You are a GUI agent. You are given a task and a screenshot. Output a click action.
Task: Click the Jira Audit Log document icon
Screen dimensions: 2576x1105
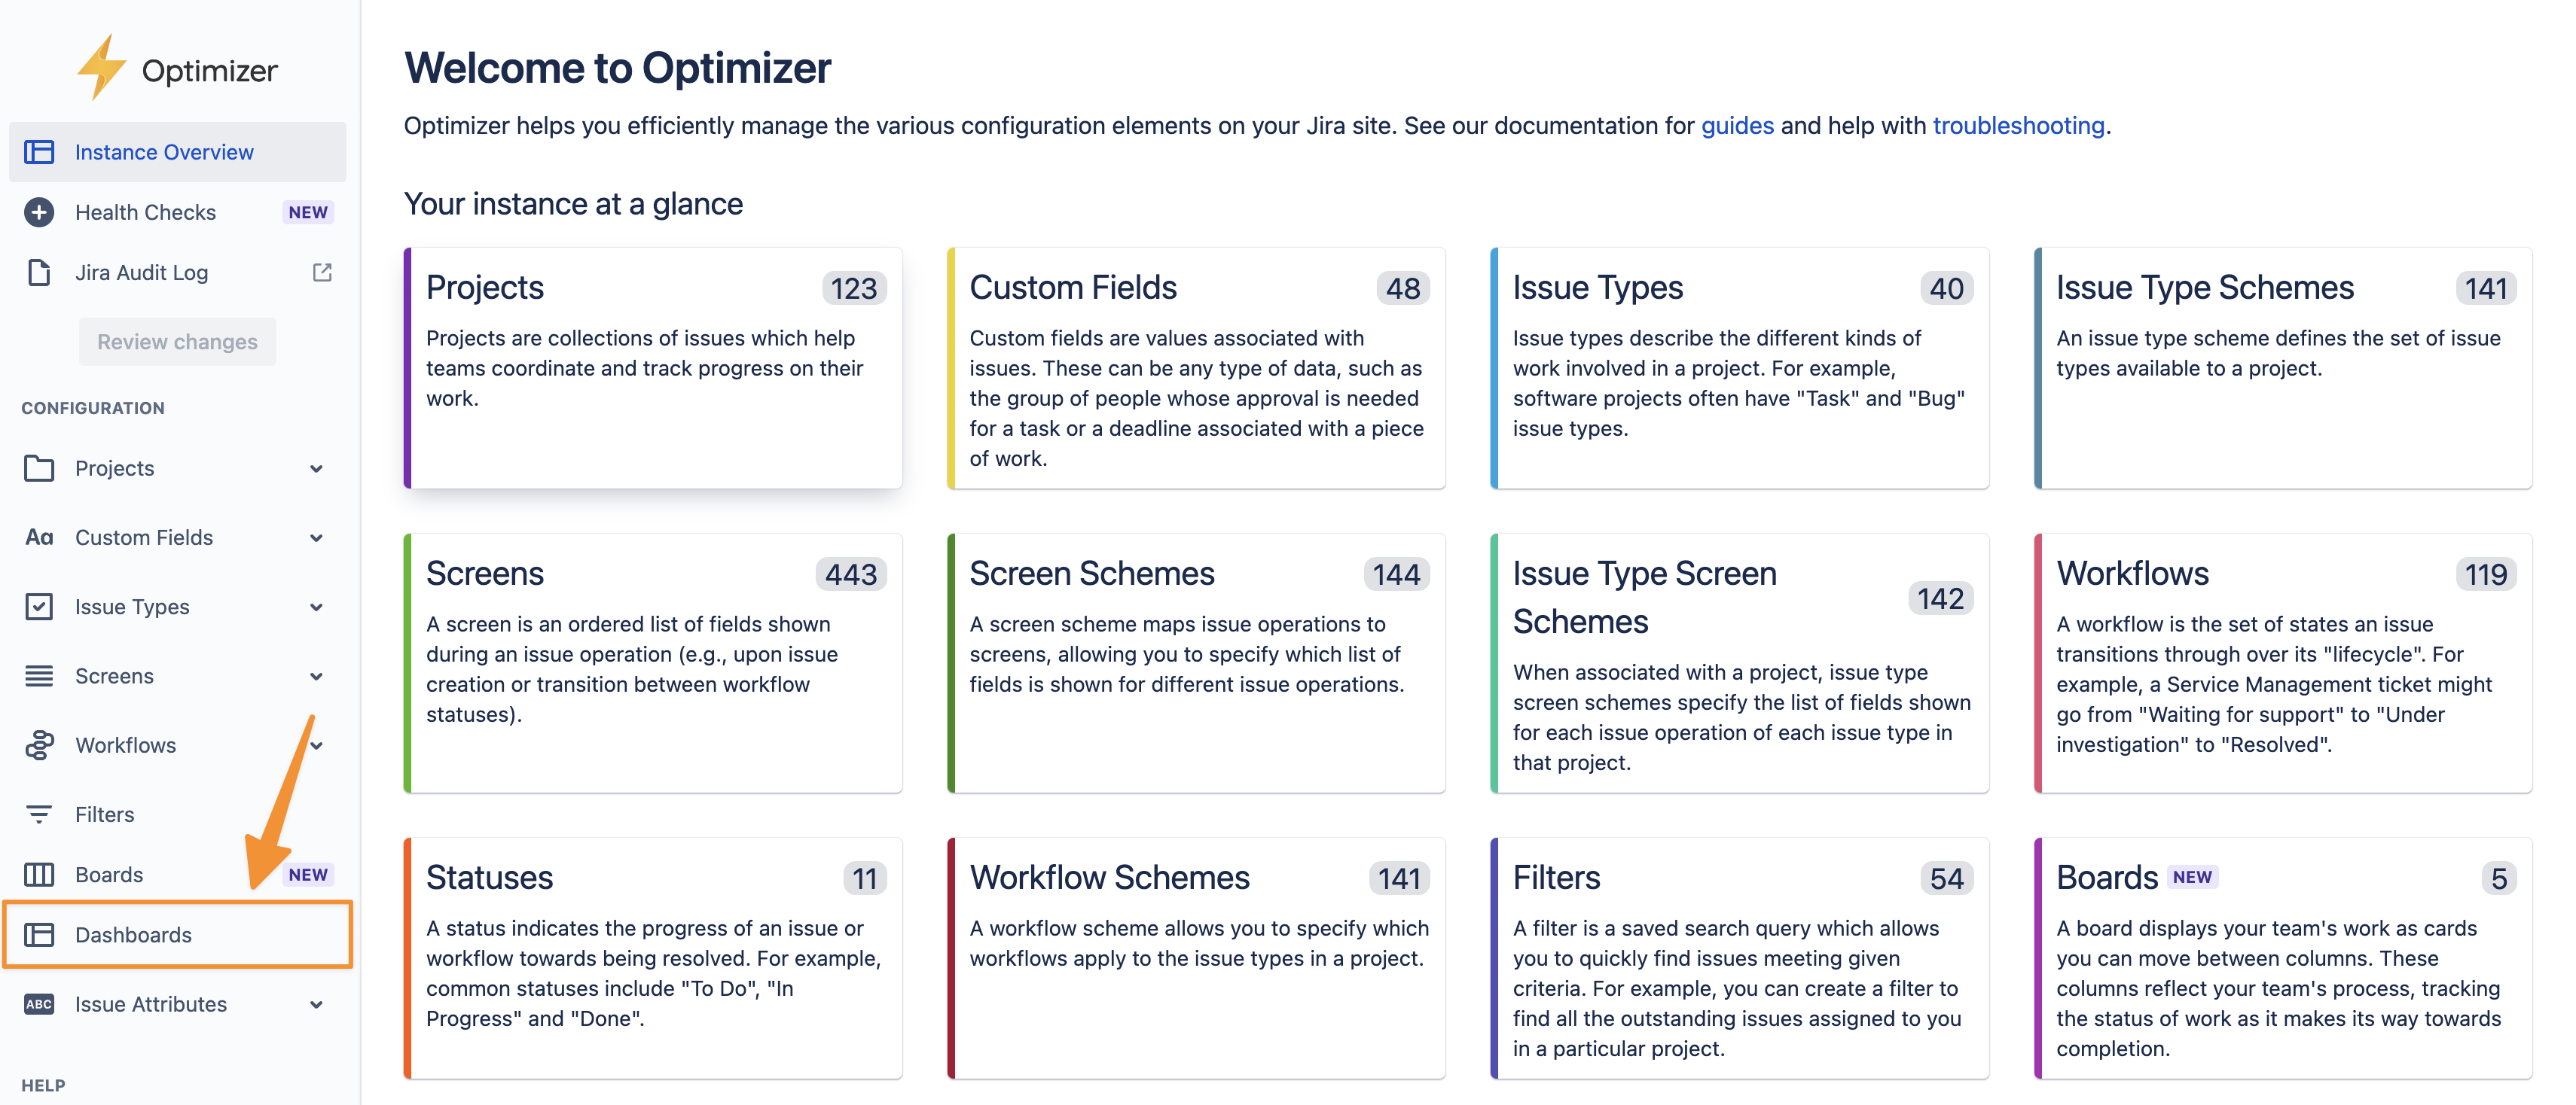[38, 272]
